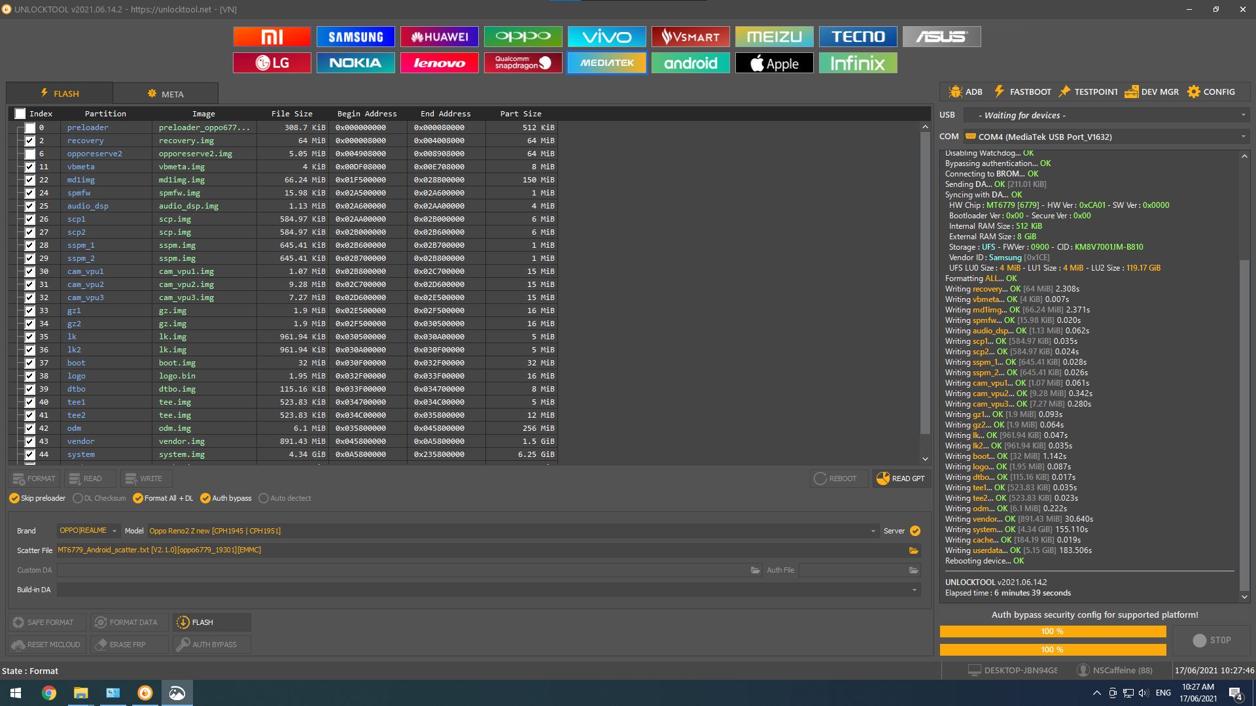Open DEV MGR device manager
This screenshot has height=706, width=1256.
tap(1152, 92)
